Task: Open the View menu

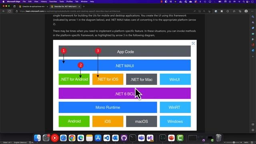Action: (x=36, y=2)
